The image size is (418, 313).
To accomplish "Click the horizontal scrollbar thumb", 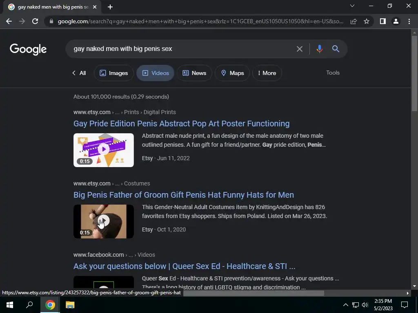I will point(253,293).
